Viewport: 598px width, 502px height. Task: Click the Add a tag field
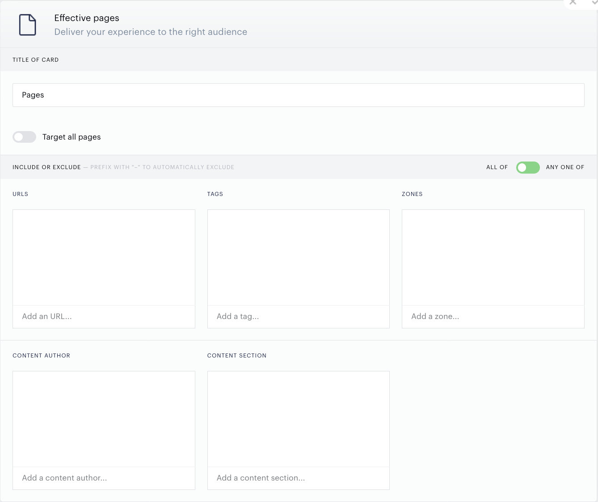299,316
